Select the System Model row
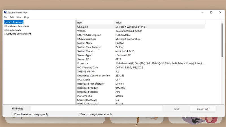226x127 pixels. pos(141,51)
